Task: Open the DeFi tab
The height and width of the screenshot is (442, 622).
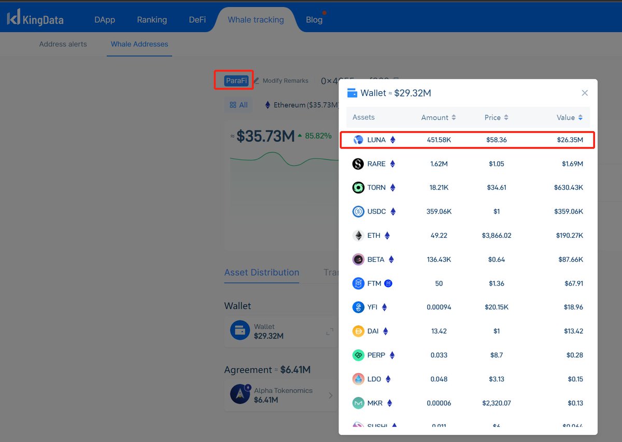Action: [x=197, y=20]
